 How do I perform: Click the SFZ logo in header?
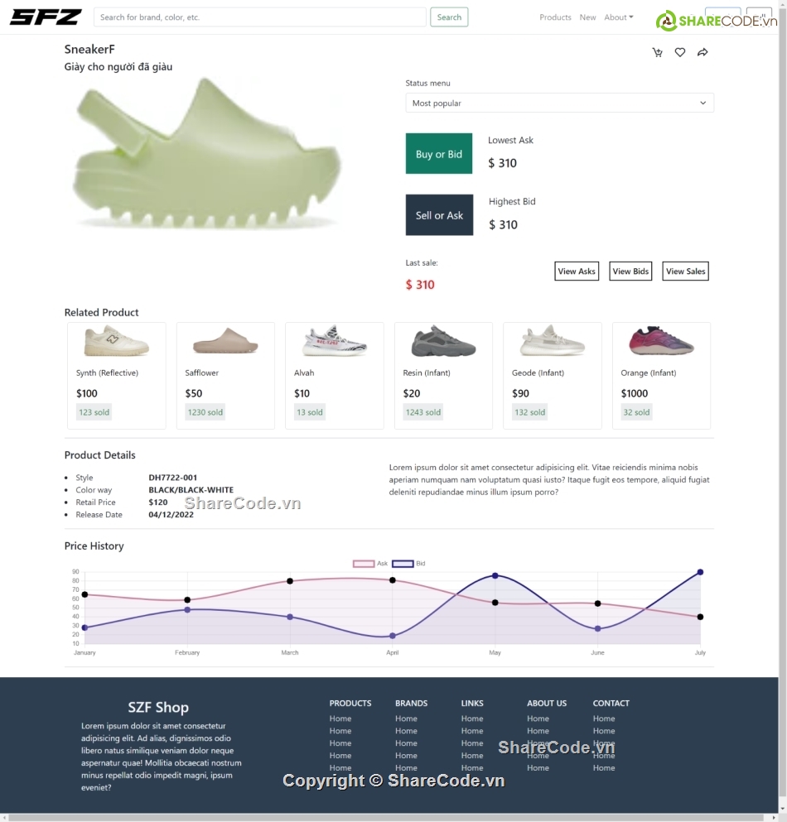click(46, 17)
